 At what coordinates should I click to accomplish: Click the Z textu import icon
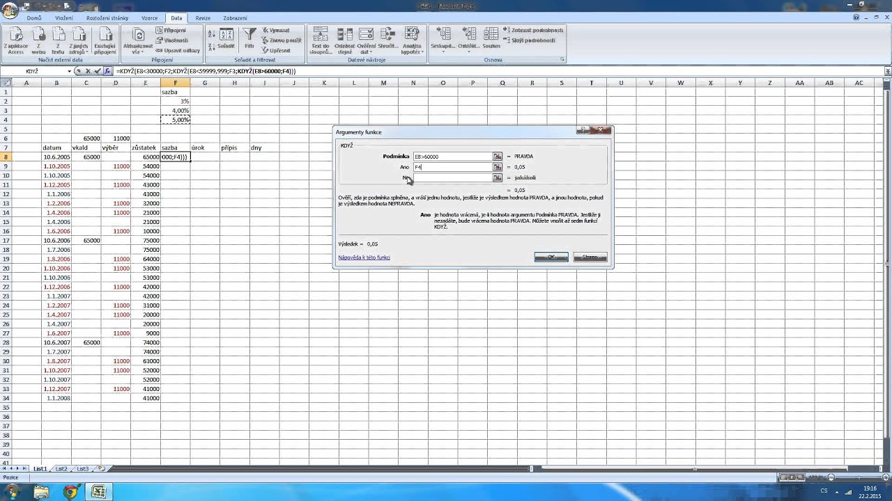pyautogui.click(x=58, y=40)
